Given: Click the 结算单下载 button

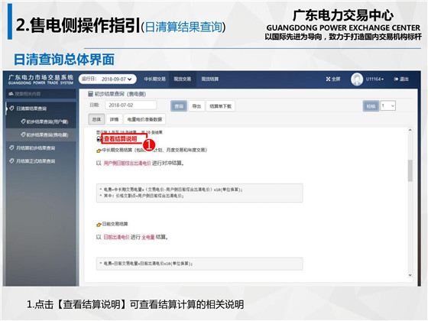Looking at the screenshot, I should click(220, 106).
